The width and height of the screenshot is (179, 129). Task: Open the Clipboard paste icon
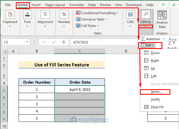click(10, 14)
